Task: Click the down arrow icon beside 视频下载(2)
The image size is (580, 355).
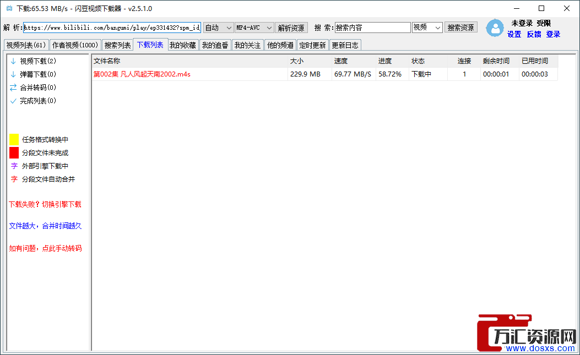Action: tap(13, 61)
